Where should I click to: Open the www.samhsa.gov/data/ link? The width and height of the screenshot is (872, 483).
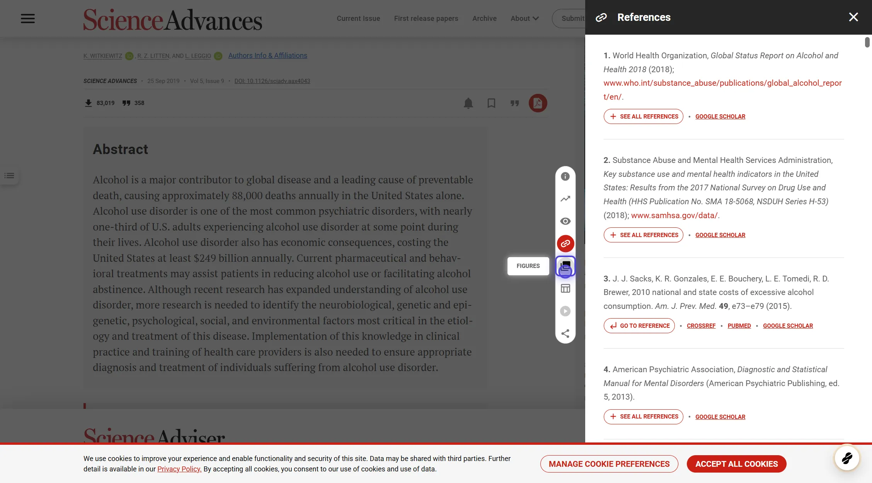click(674, 215)
